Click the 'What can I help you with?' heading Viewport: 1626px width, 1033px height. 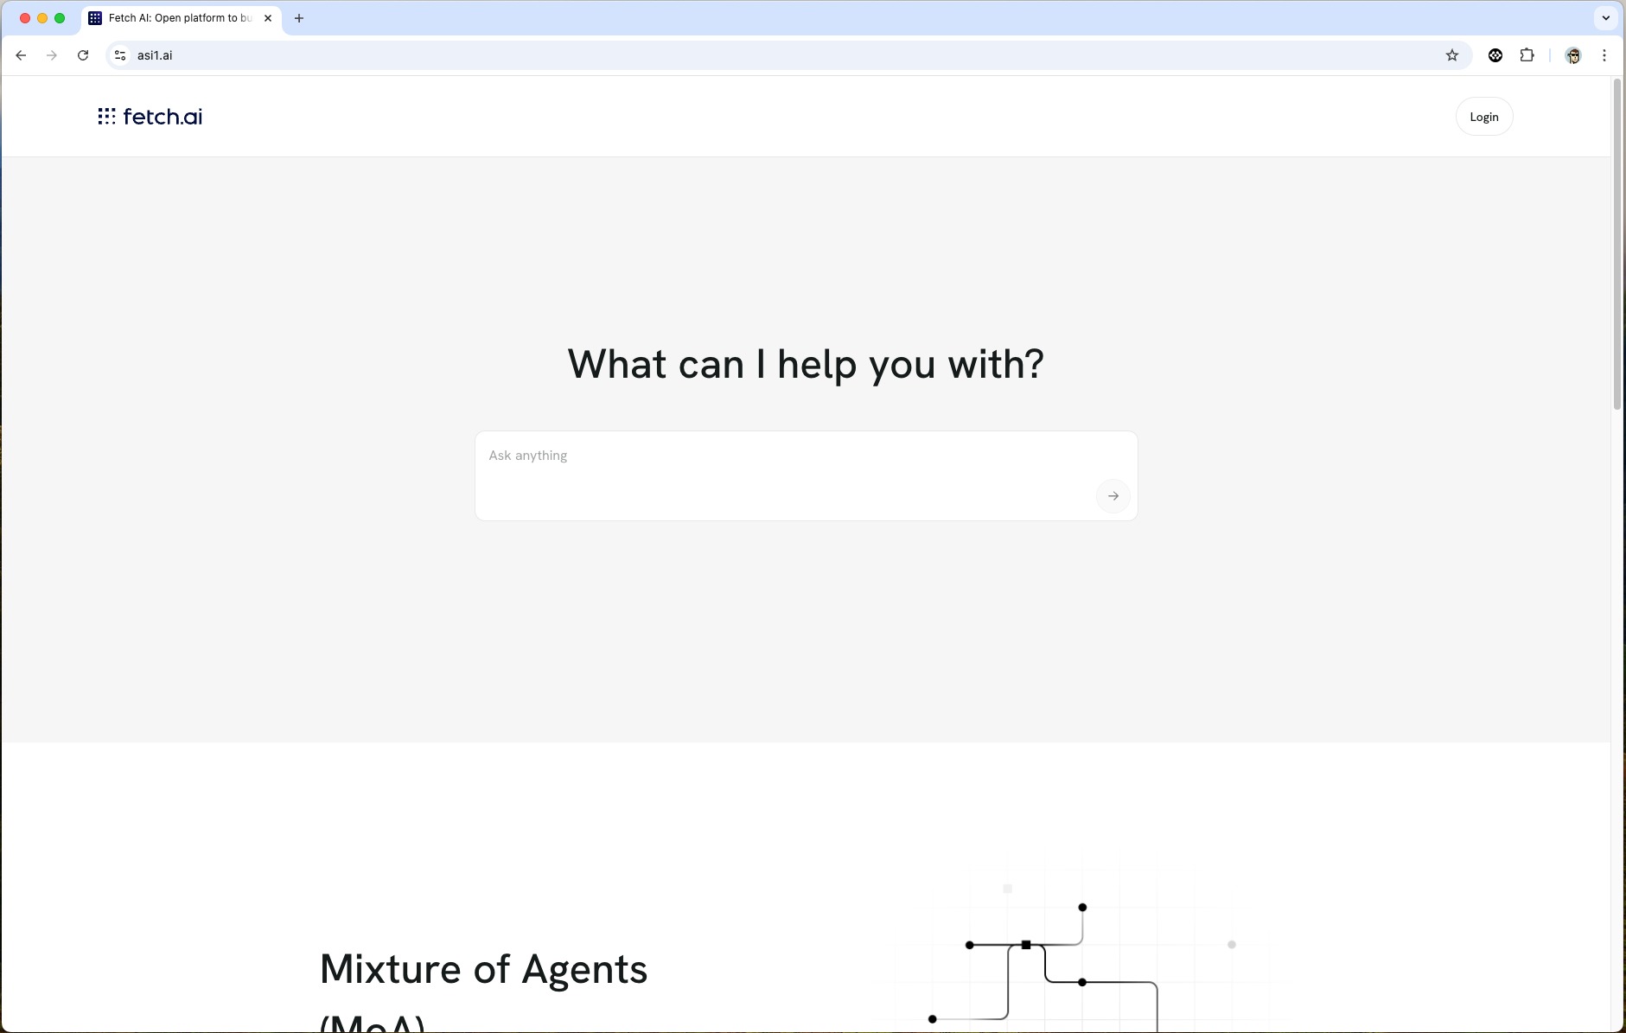click(x=806, y=364)
